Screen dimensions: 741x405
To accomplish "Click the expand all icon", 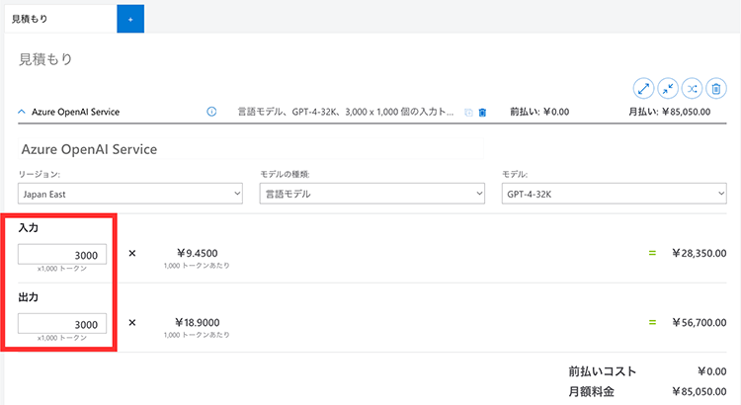I will coord(643,88).
